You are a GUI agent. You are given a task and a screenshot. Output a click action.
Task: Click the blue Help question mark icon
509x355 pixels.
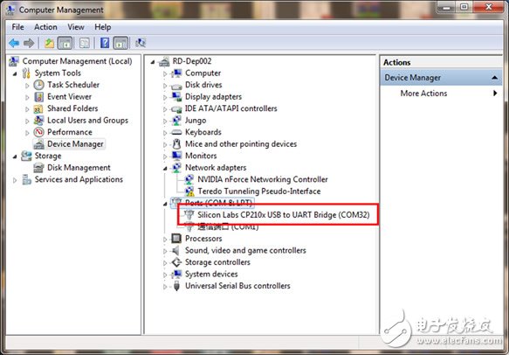(105, 43)
